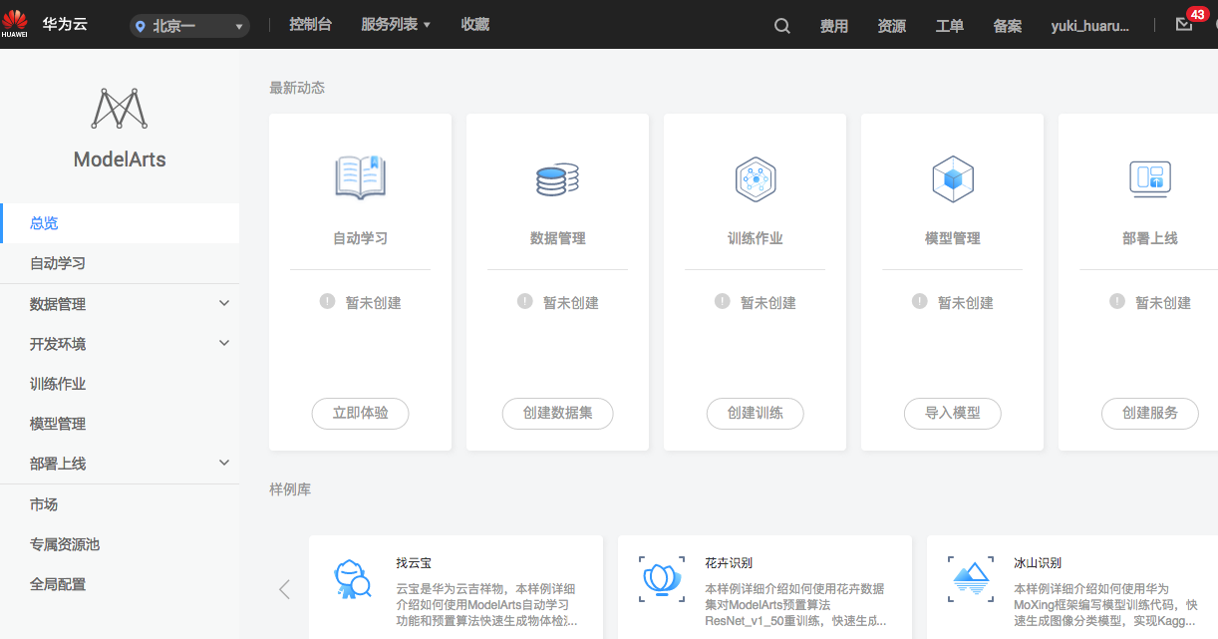
Task: Select 总览 in the sidebar
Action: 44,223
